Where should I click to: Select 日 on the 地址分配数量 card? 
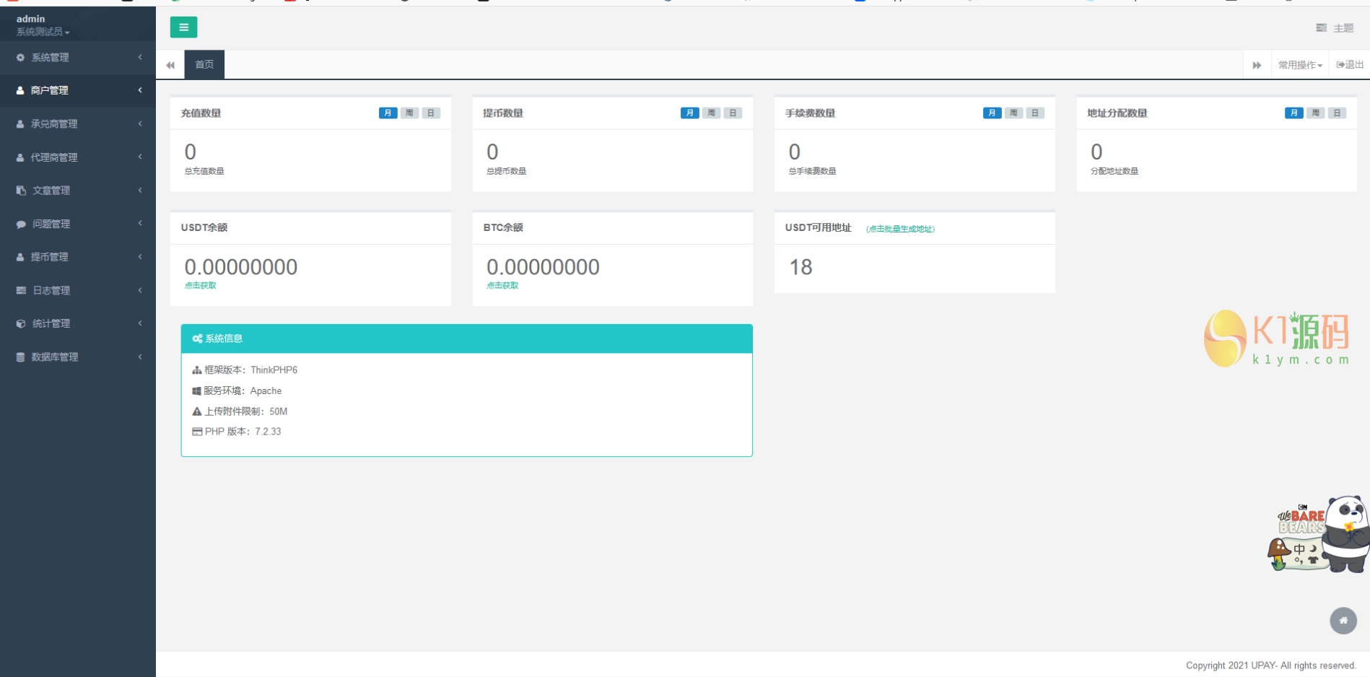1338,113
